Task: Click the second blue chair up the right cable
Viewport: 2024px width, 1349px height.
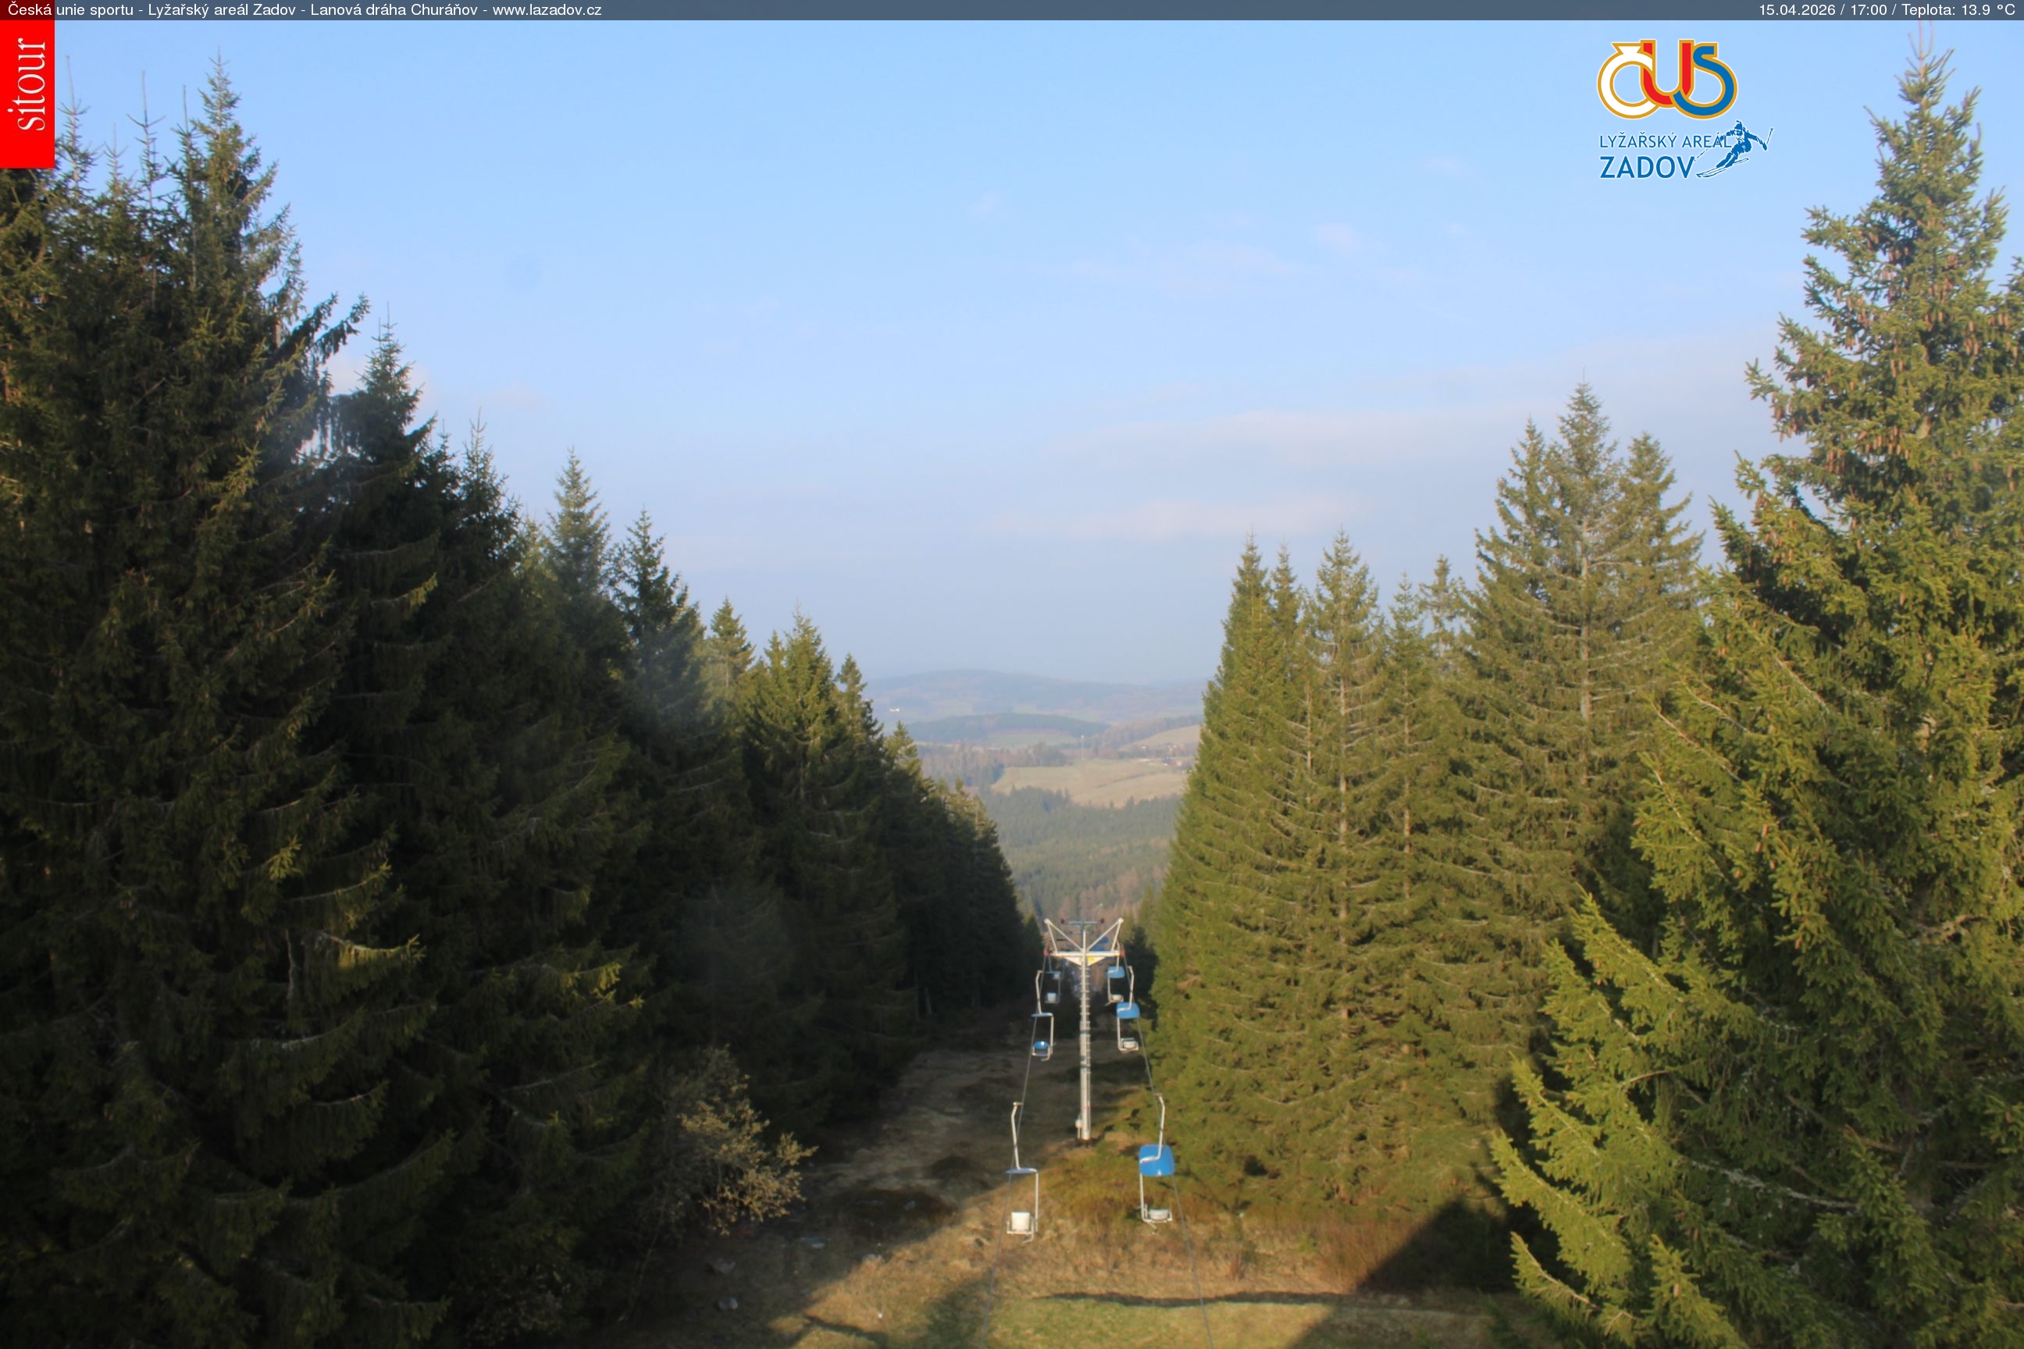Action: (1128, 1013)
